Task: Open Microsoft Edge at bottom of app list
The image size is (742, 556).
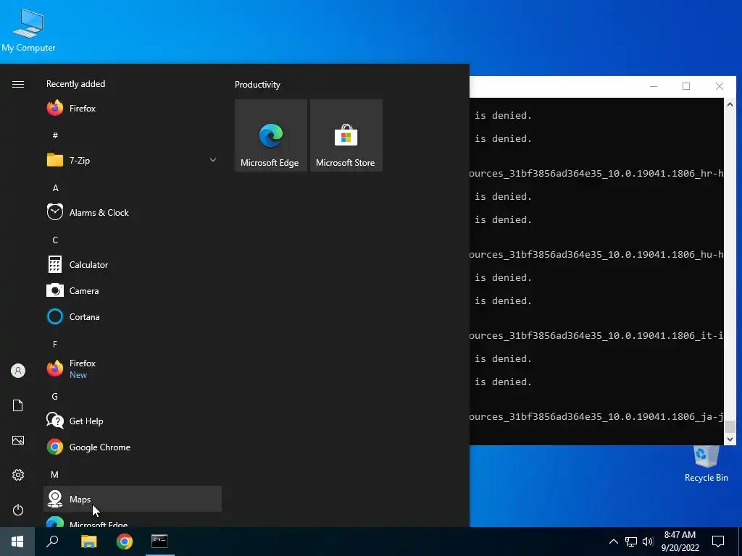Action: tap(133, 520)
